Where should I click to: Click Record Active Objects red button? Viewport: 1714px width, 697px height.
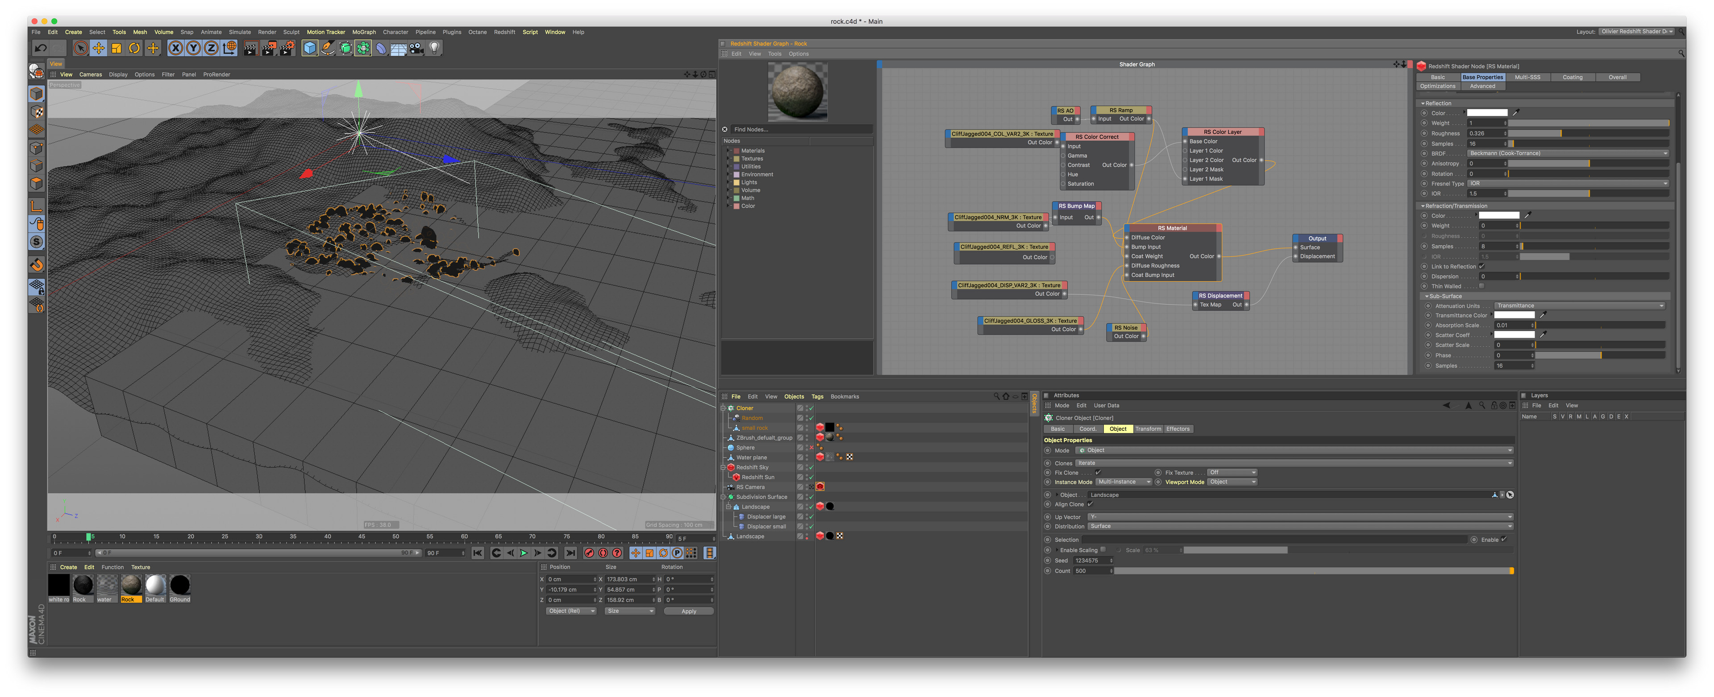click(x=589, y=553)
